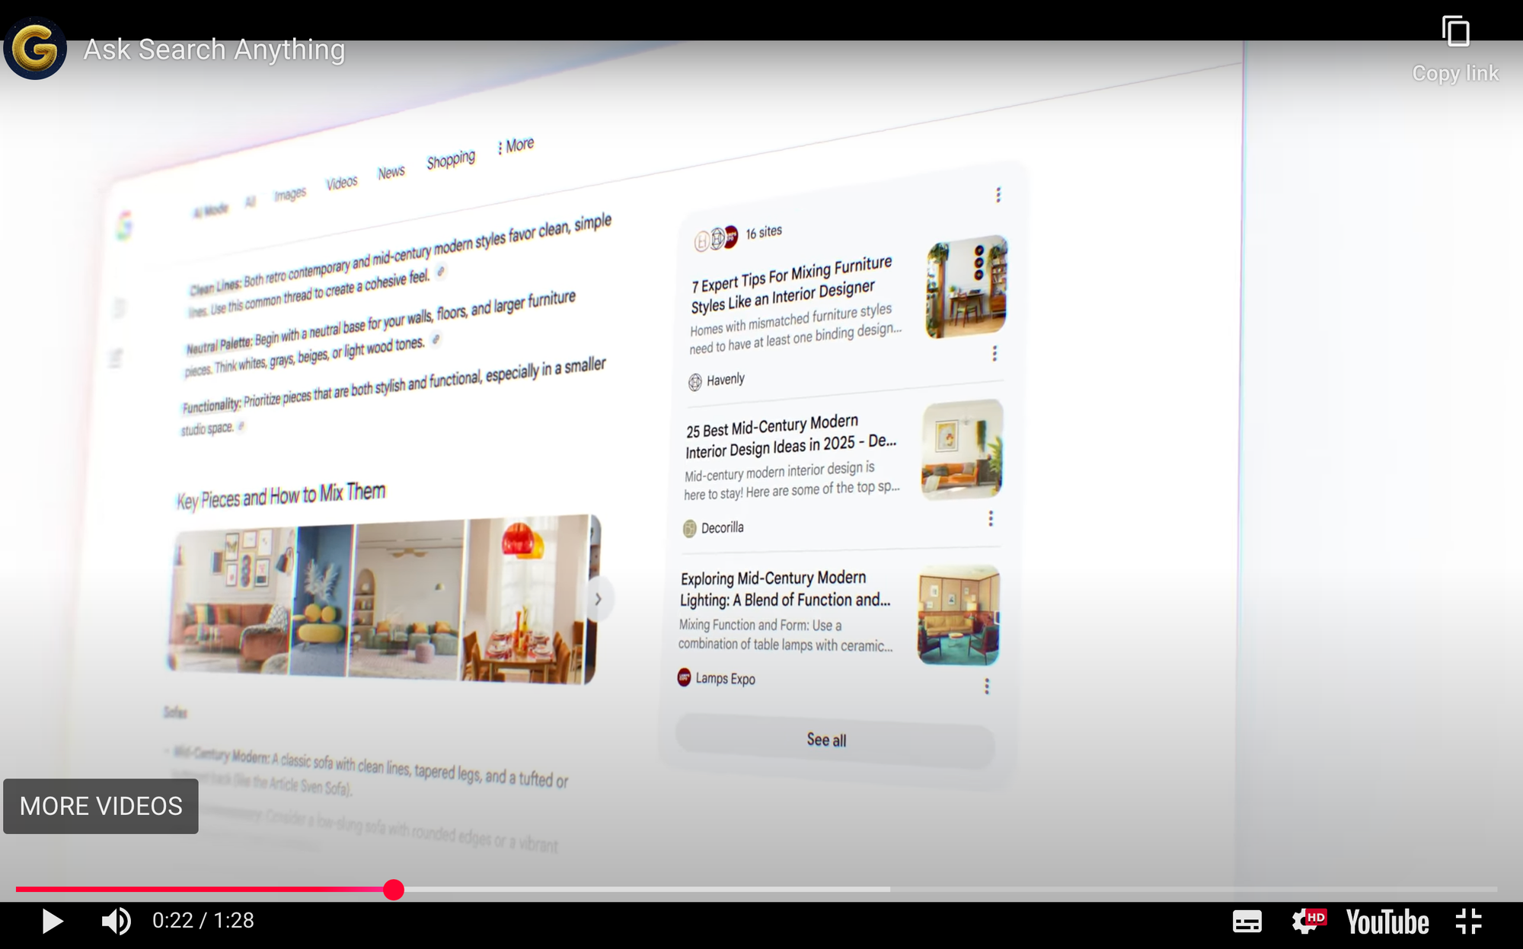Select the Videos search tab
Image resolution: width=1523 pixels, height=949 pixels.
pyautogui.click(x=342, y=183)
